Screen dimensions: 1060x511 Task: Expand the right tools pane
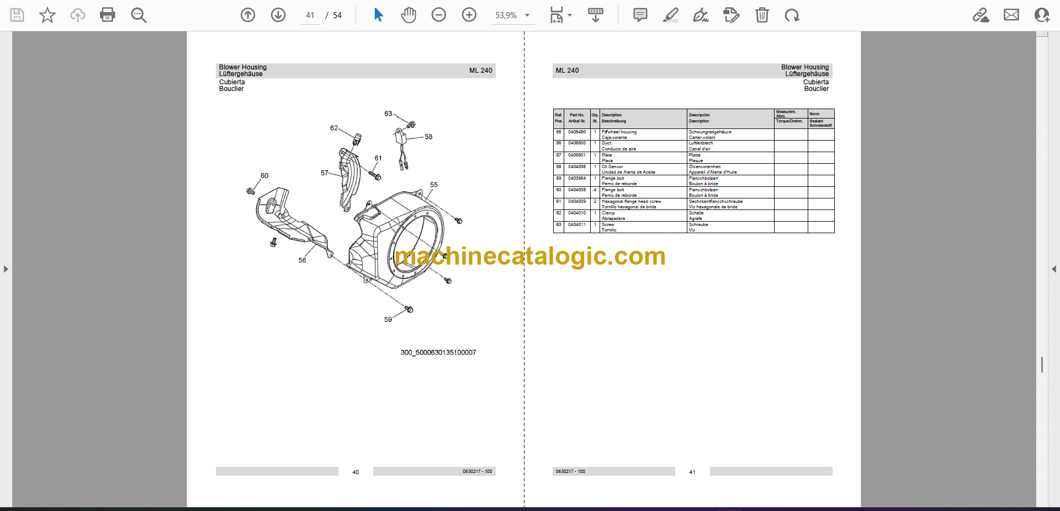click(1054, 269)
